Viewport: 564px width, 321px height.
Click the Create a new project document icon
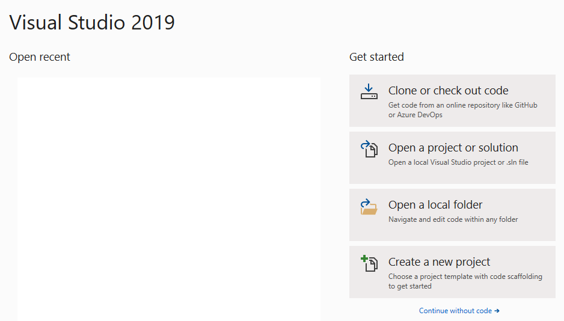(370, 265)
